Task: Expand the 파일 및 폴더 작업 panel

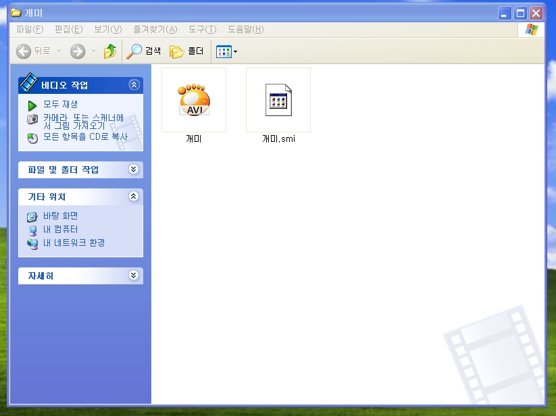Action: click(x=133, y=170)
